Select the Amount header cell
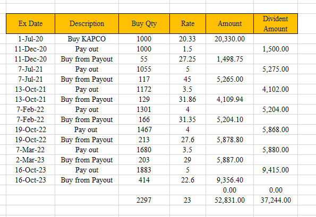 click(x=230, y=23)
